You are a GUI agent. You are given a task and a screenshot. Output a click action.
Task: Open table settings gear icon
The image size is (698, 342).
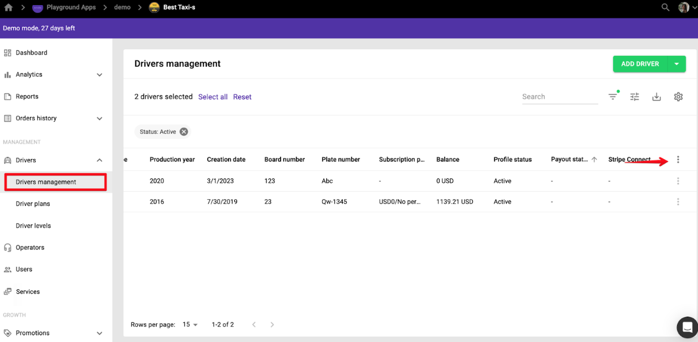[678, 97]
